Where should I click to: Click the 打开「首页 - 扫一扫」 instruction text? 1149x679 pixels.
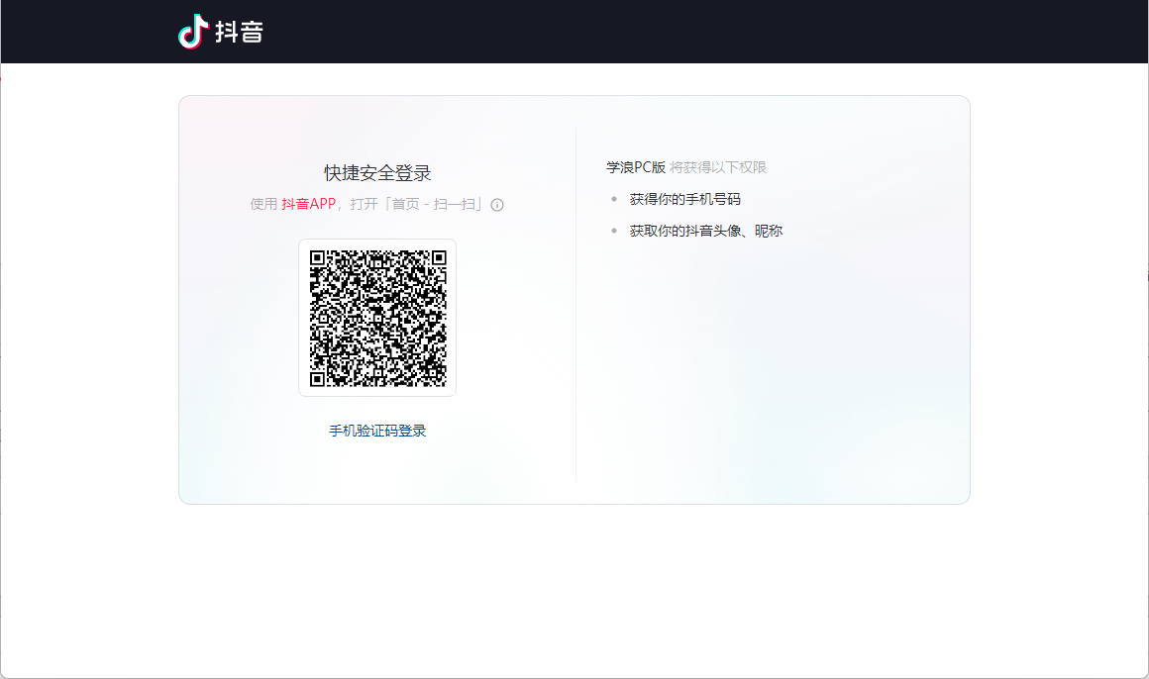(x=418, y=204)
